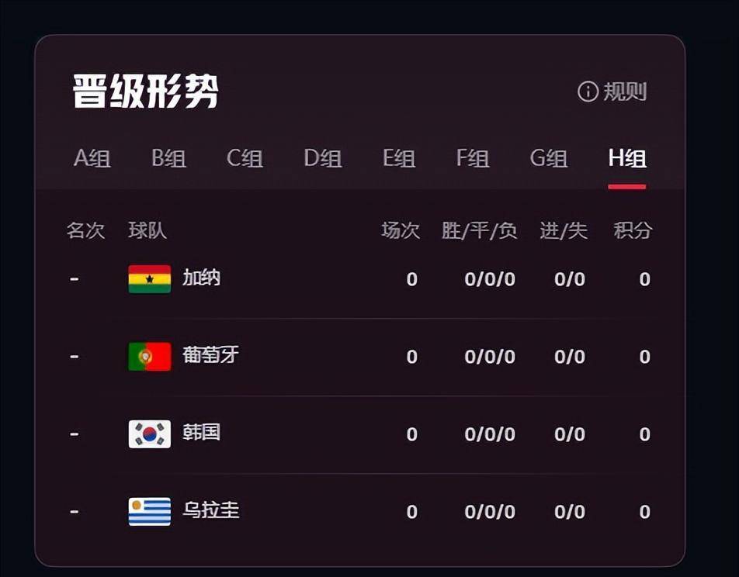Switch to the G组 tab
This screenshot has height=577, width=739.
549,158
